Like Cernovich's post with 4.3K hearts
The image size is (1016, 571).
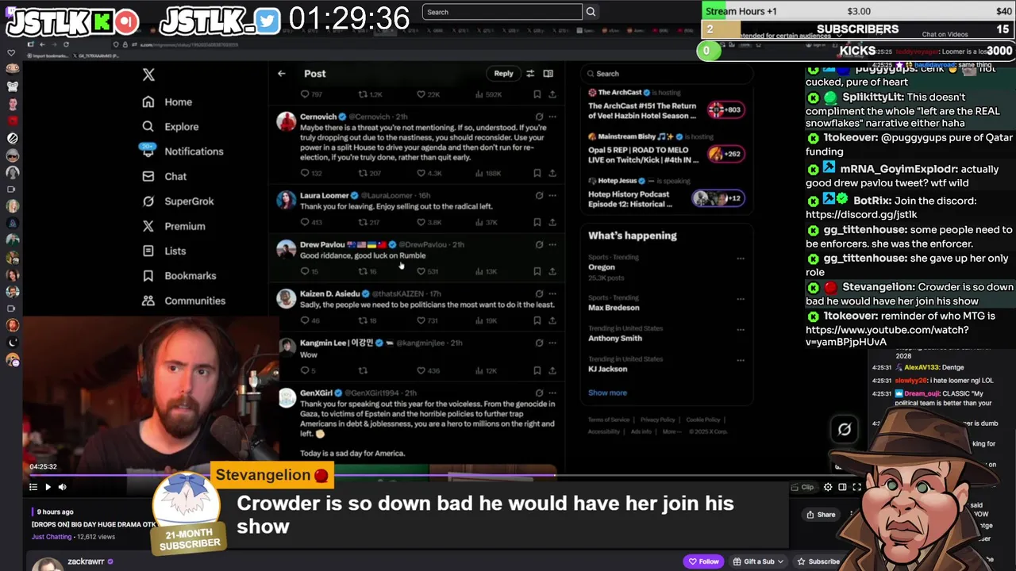(x=430, y=173)
